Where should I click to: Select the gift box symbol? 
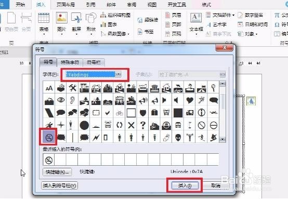click(154, 113)
